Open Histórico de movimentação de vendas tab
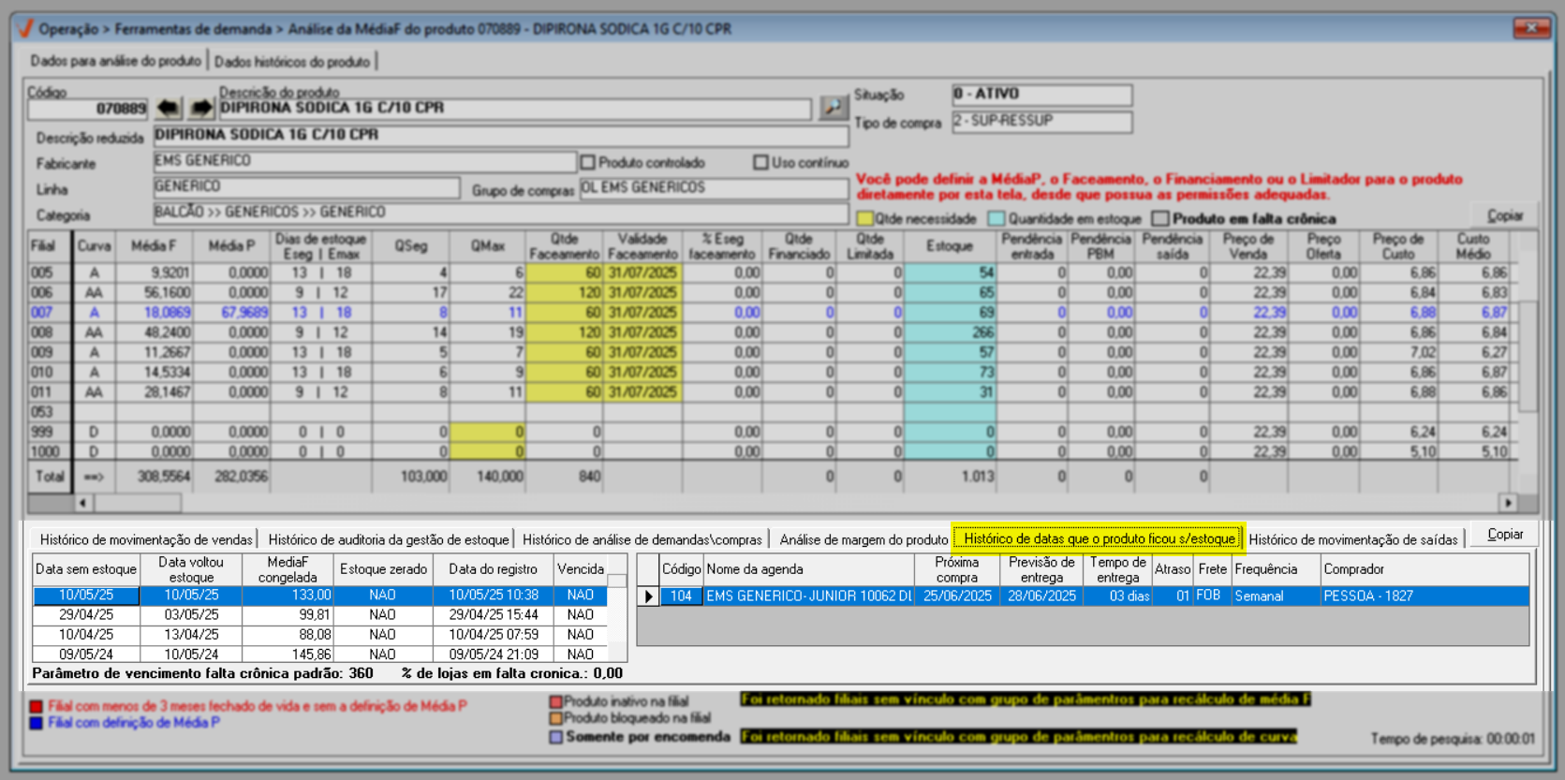 coord(146,539)
